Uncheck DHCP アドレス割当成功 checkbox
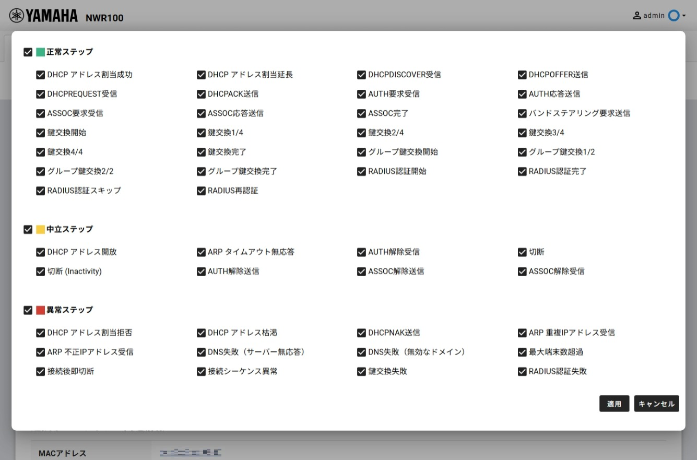The height and width of the screenshot is (460, 697). (40, 75)
